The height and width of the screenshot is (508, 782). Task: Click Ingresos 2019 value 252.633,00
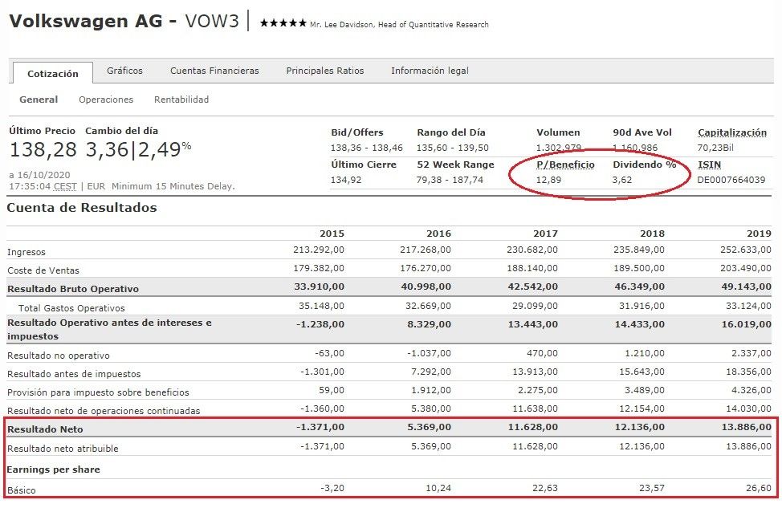(746, 250)
